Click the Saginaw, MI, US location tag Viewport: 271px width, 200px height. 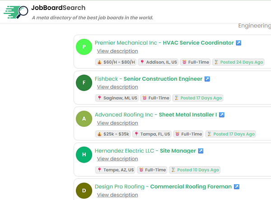[117, 98]
